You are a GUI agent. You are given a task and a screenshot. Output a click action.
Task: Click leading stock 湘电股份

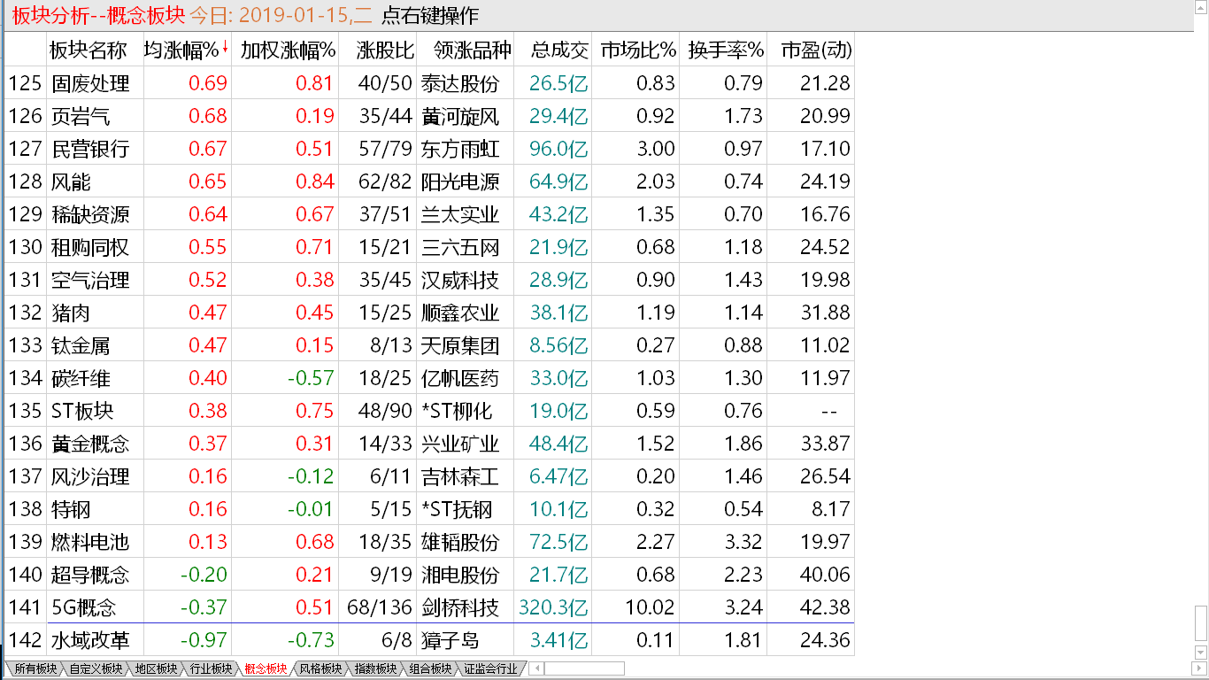click(460, 575)
